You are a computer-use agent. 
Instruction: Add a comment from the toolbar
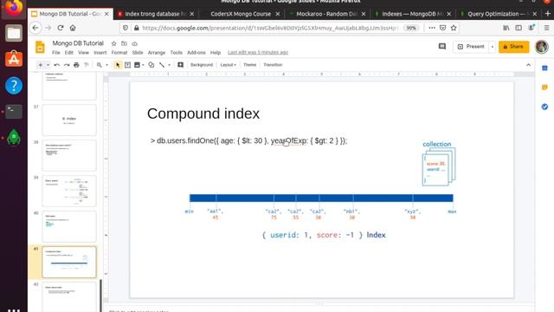(181, 65)
